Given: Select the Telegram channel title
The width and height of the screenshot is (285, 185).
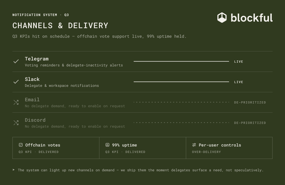Looking at the screenshot, I should pyautogui.click(x=37, y=59).
